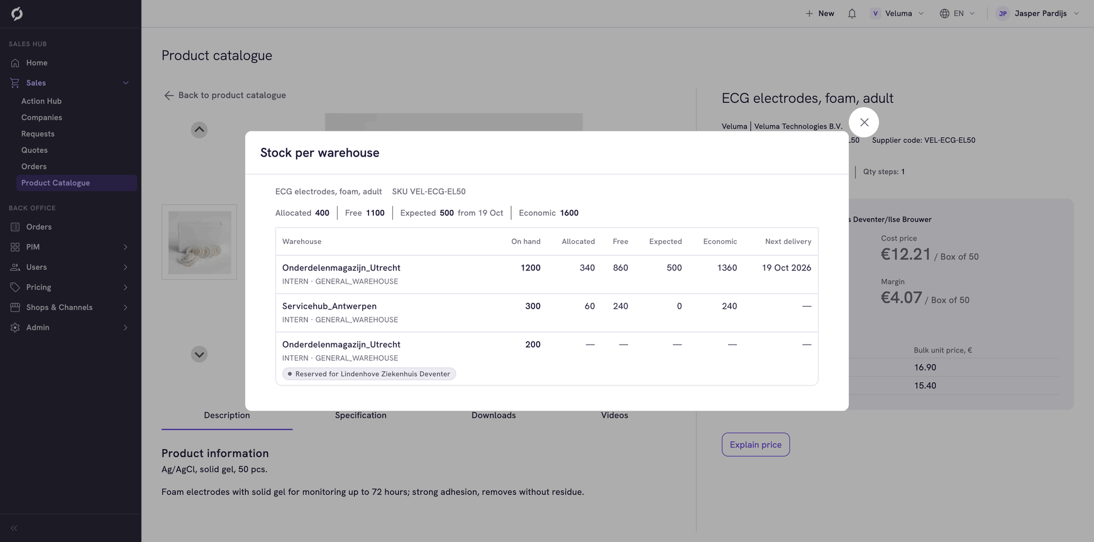Image resolution: width=1094 pixels, height=542 pixels.
Task: Expand the Shops & Channels chevron
Action: 126,307
